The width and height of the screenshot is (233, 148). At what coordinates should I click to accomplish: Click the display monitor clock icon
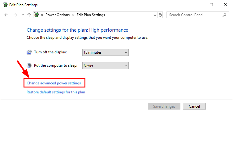click(29, 52)
